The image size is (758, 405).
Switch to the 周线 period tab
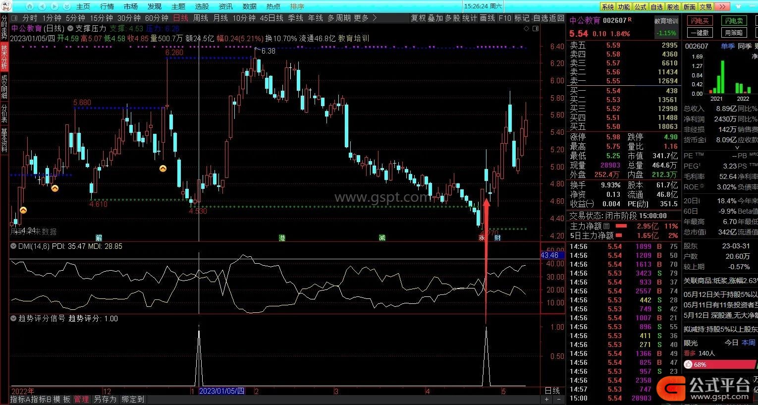click(201, 18)
